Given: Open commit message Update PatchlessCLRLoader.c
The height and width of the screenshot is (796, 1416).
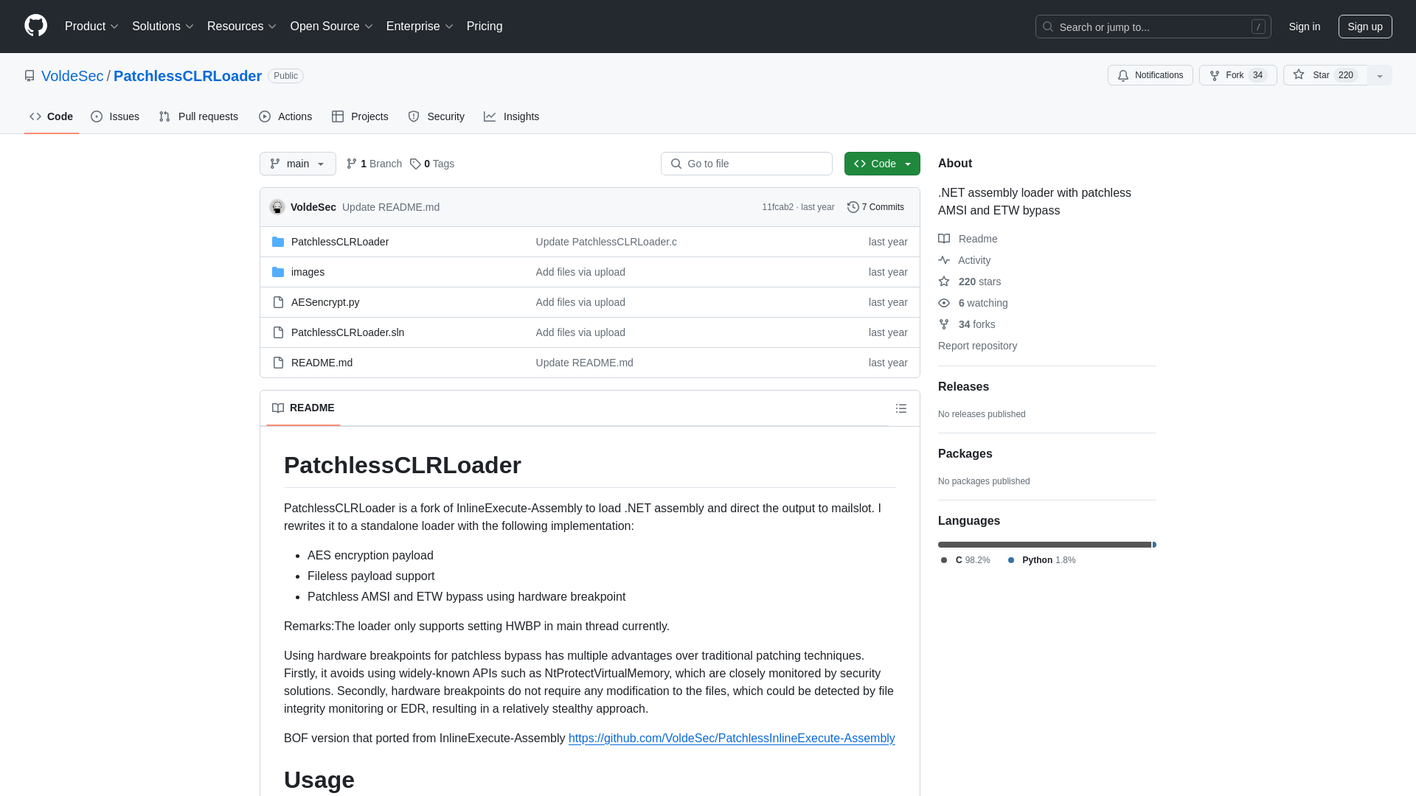Looking at the screenshot, I should coord(606,242).
